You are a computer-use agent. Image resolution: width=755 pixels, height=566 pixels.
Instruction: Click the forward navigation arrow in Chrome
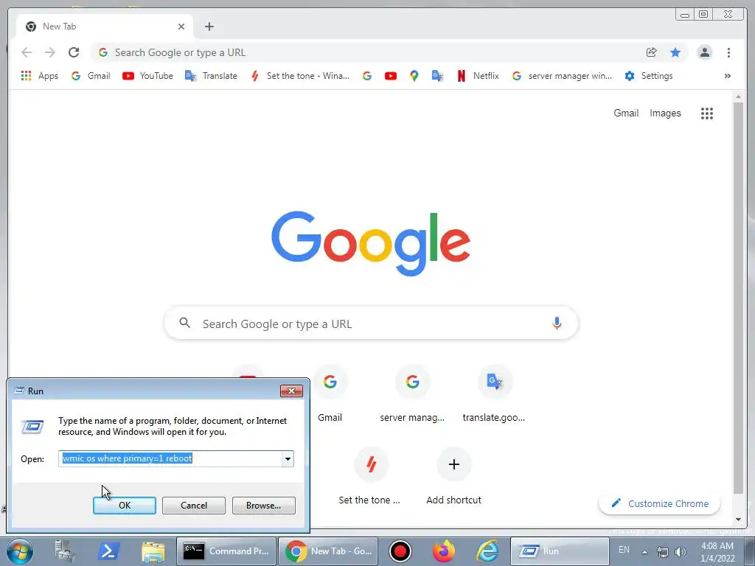click(50, 52)
